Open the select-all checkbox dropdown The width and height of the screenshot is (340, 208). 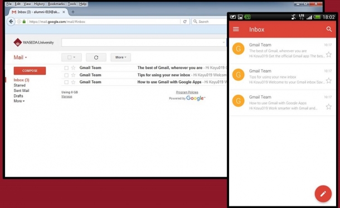tap(71, 57)
